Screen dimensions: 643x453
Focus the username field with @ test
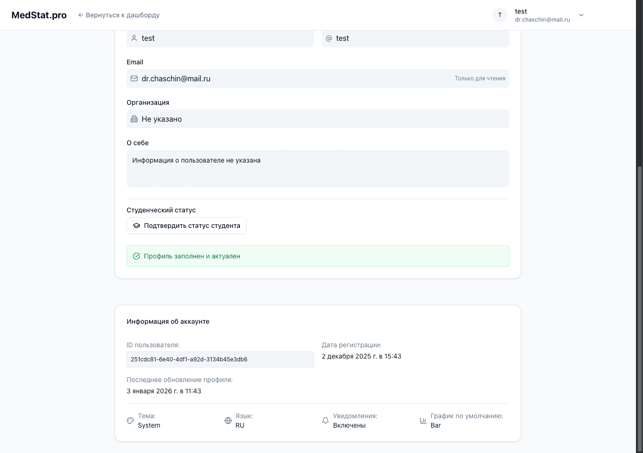click(x=415, y=39)
